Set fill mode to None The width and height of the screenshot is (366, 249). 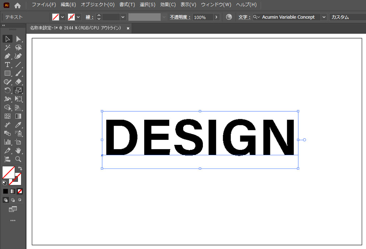point(20,191)
